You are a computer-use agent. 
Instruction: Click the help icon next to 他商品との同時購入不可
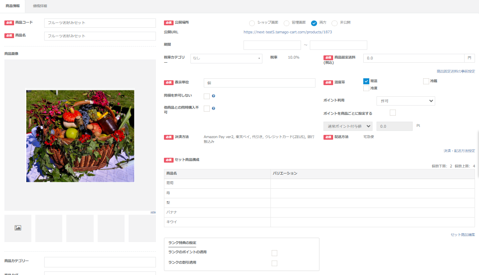click(213, 108)
